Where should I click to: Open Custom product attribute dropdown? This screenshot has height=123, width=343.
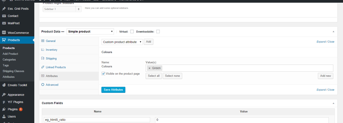122,42
